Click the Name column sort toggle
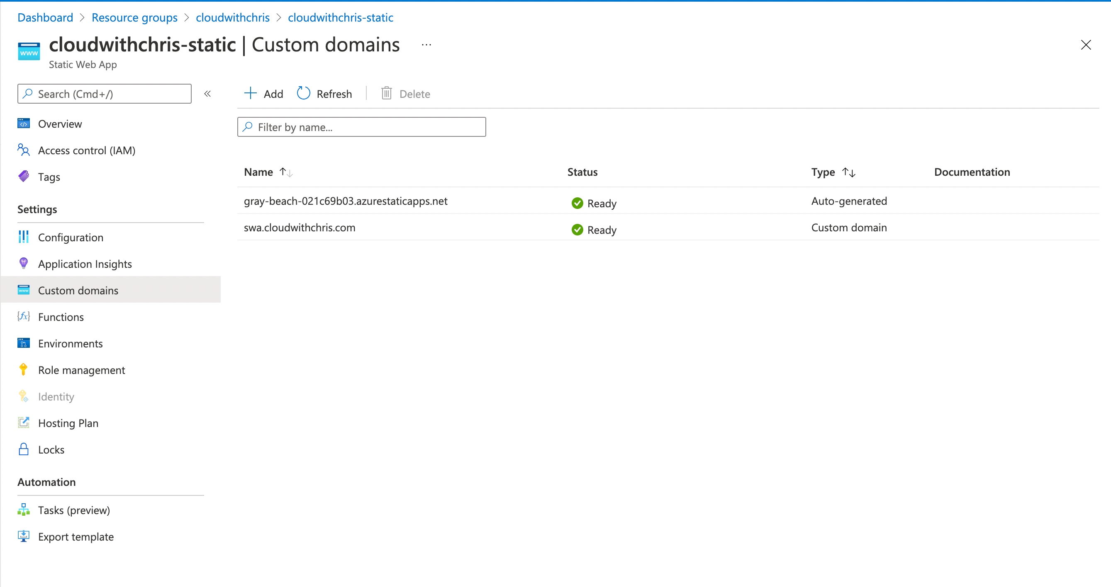1111x587 pixels. click(x=287, y=172)
